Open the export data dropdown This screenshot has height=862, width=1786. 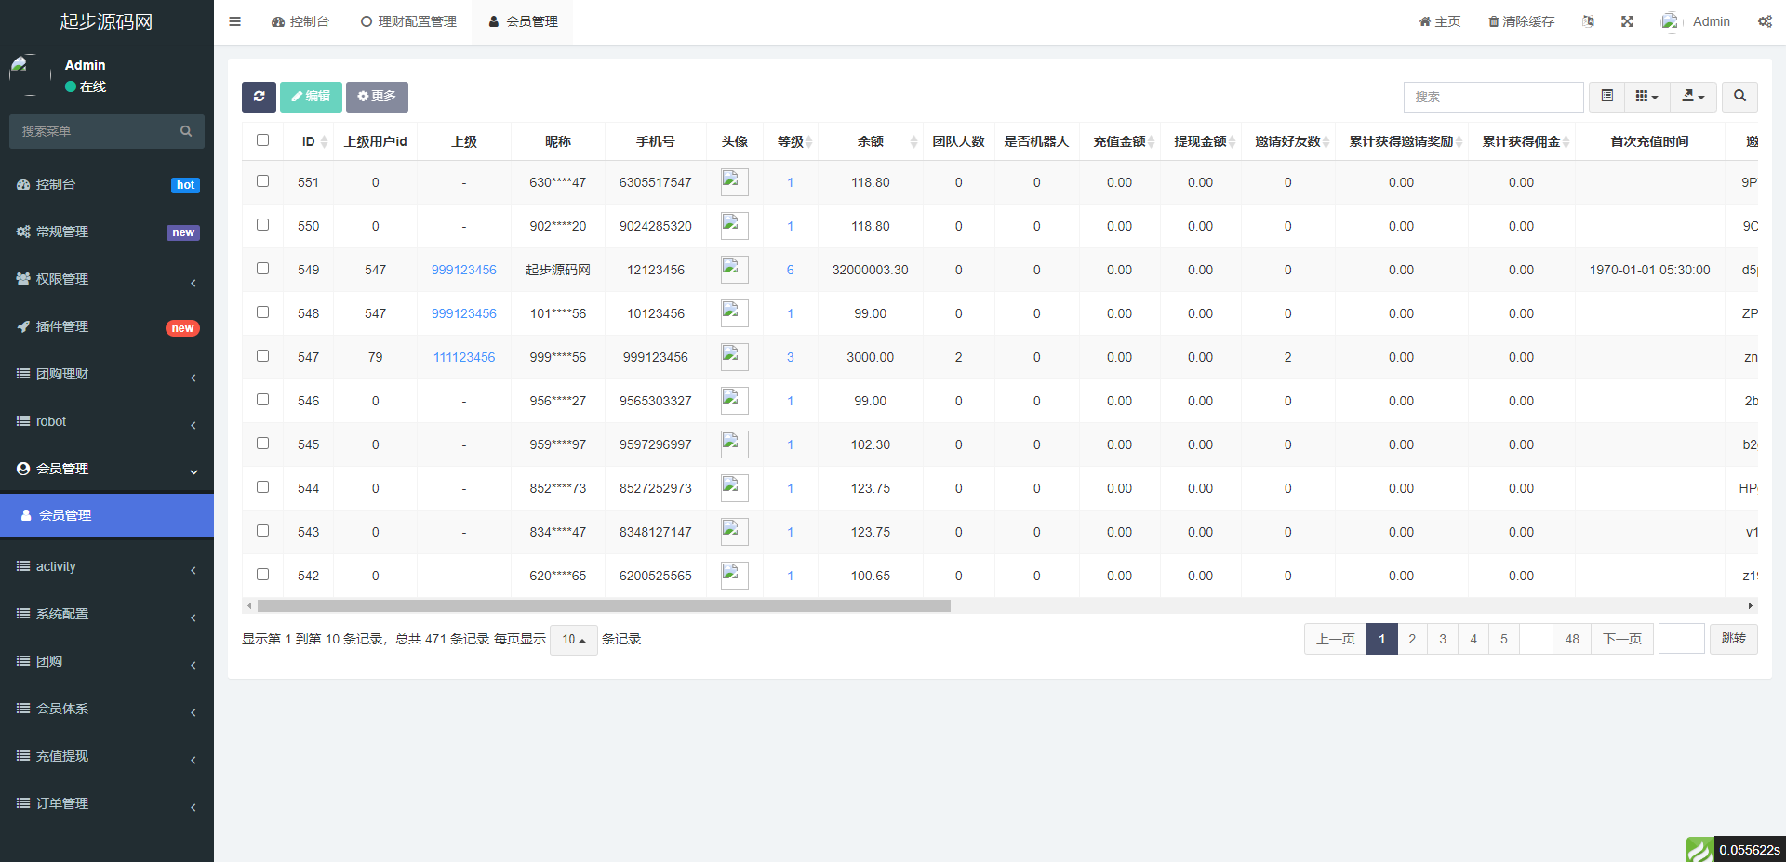1693,97
